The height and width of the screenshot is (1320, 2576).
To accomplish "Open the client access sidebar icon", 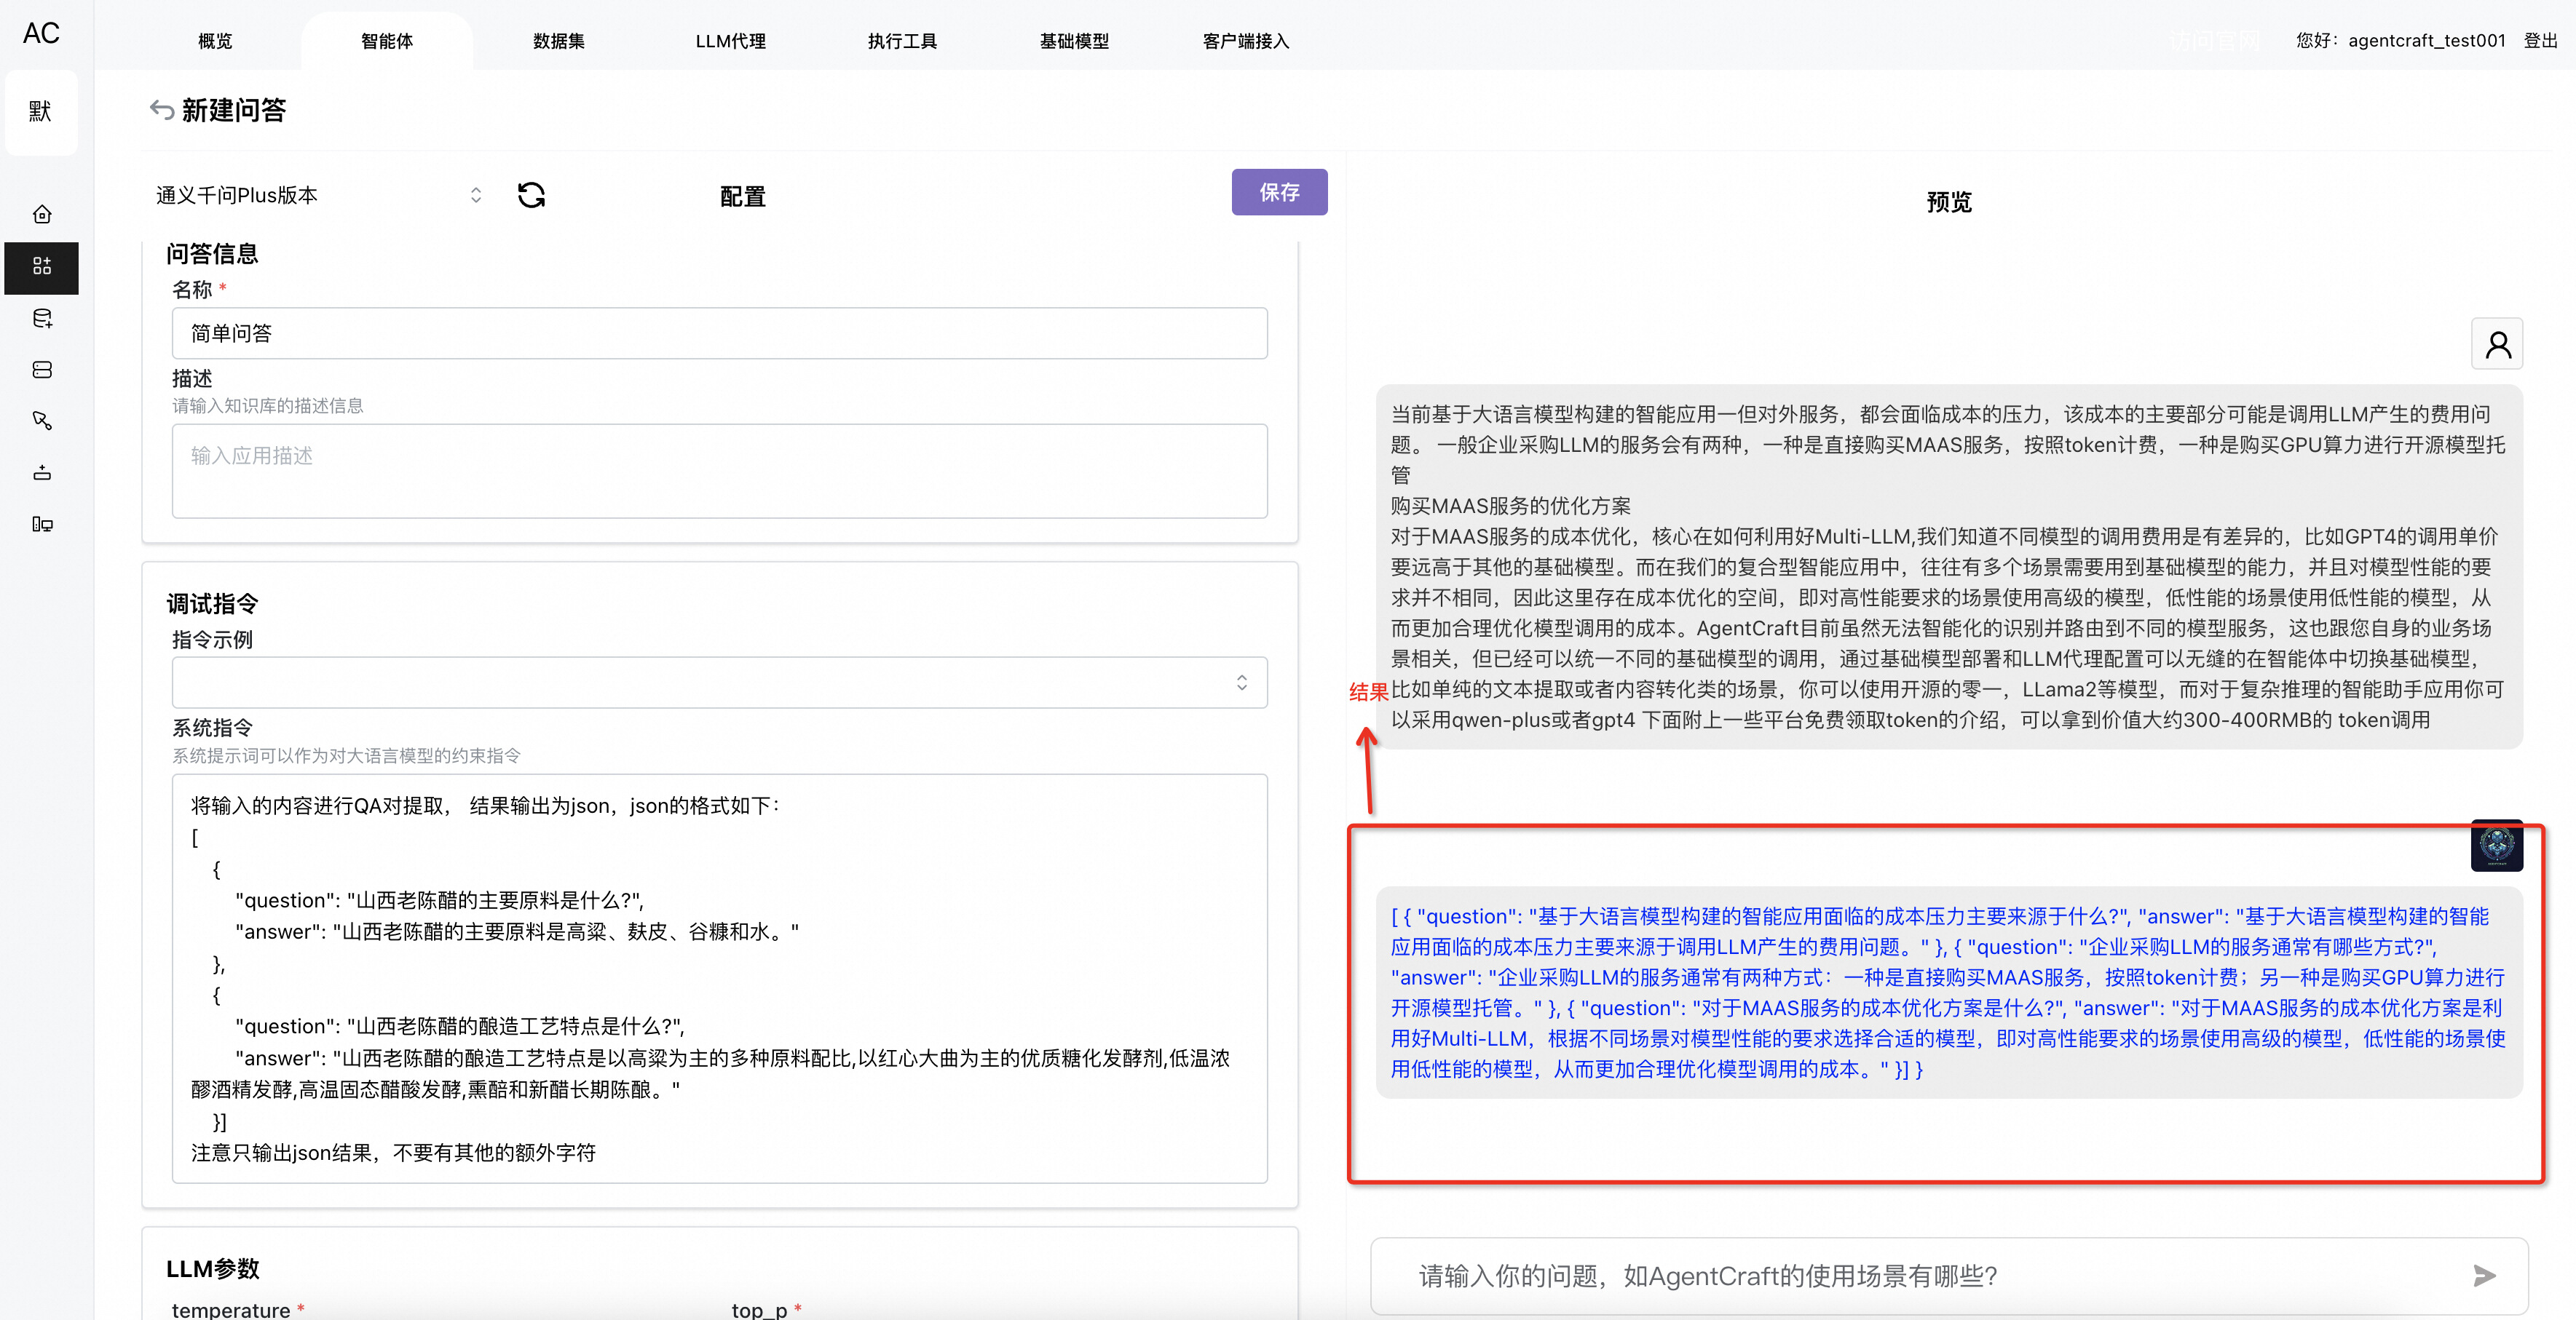I will click(x=42, y=525).
